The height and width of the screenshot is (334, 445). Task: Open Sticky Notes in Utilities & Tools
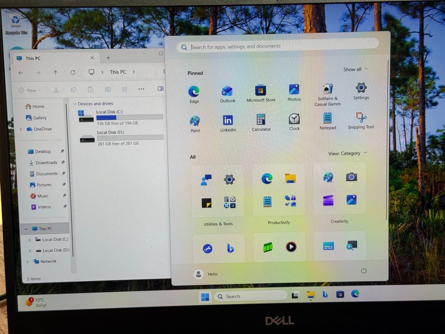pos(206,203)
